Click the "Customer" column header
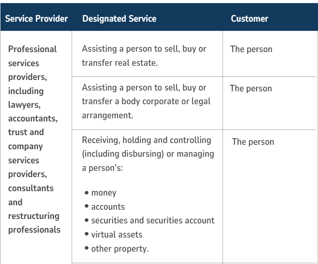318x264 pixels. (x=250, y=20)
